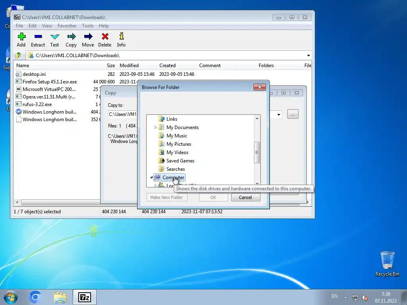Click the browse (...) button in Copy dialog
The height and width of the screenshot is (305, 407).
(293, 114)
